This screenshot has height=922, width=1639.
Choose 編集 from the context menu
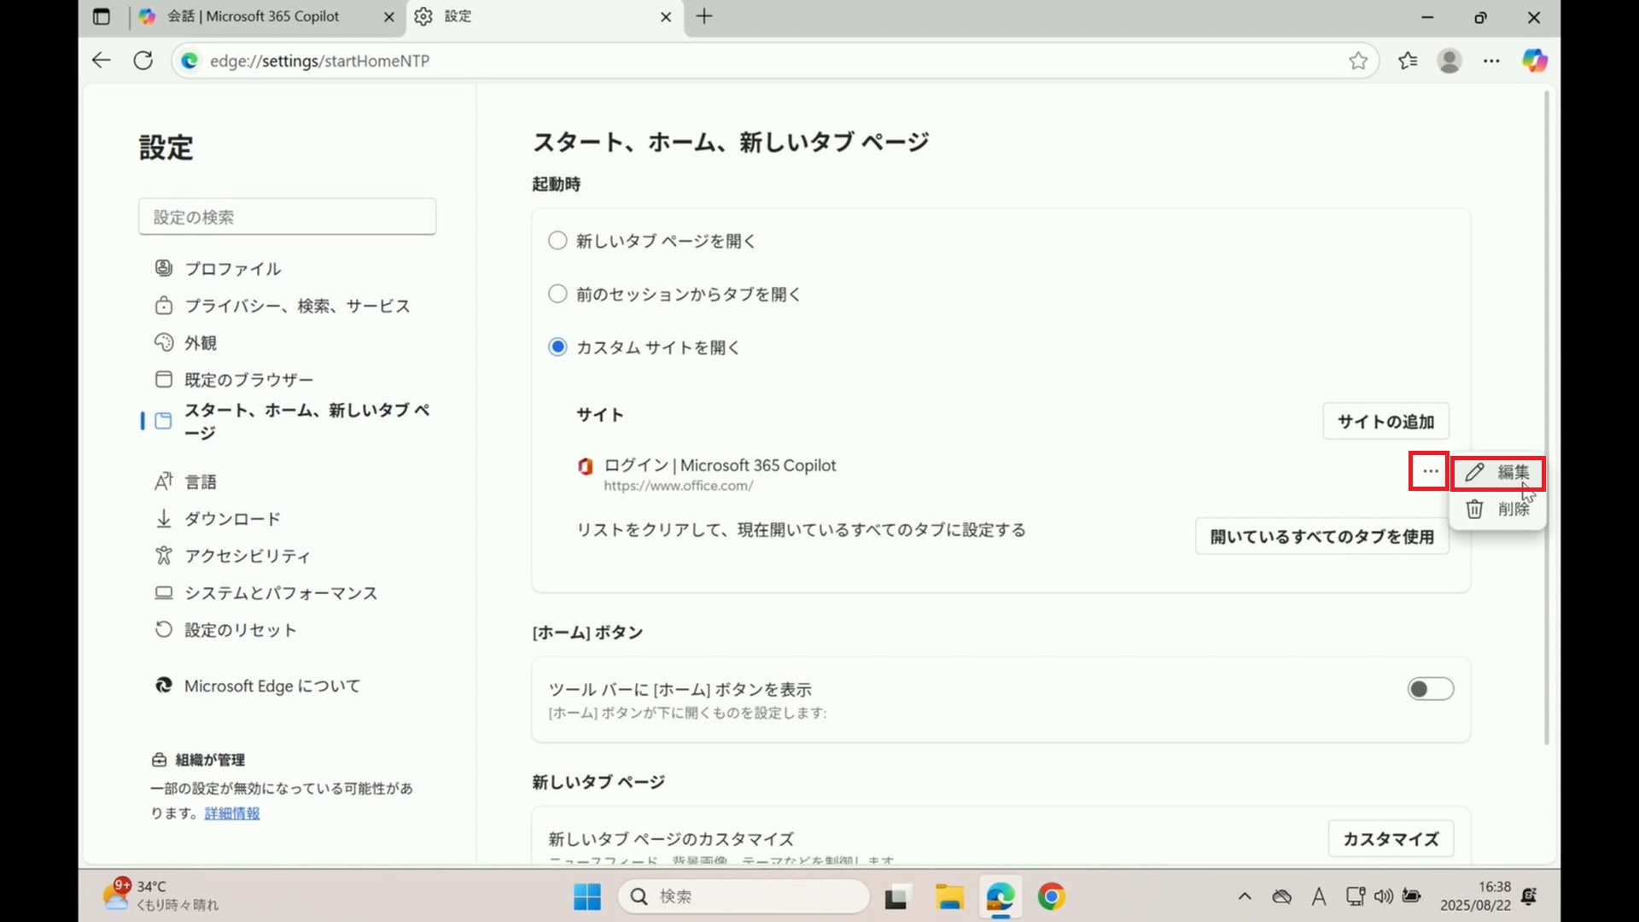1498,472
